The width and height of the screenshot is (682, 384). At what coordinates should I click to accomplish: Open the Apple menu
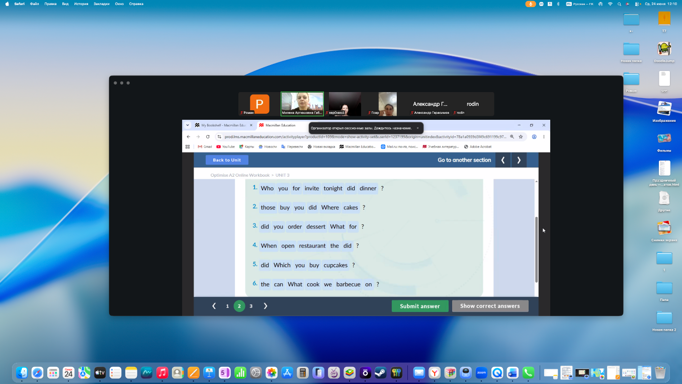point(7,4)
